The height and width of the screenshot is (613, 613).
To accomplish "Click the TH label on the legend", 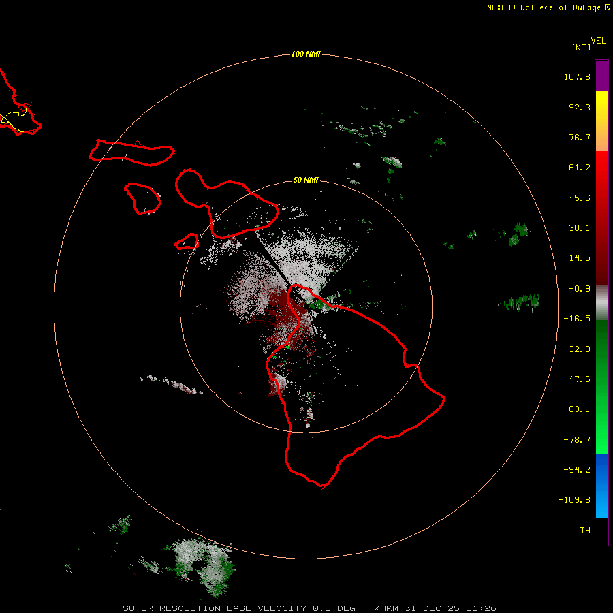I will [585, 531].
